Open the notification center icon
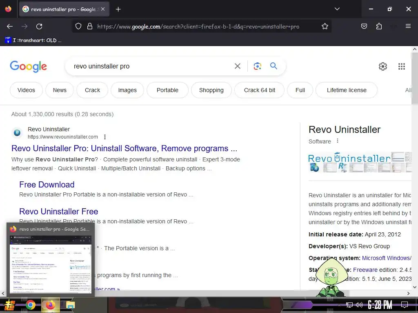This screenshot has height=313, width=418. [x=405, y=304]
